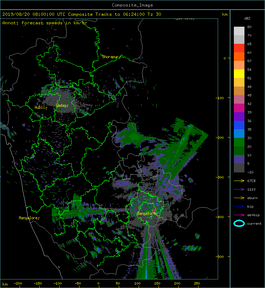
Task: Click the km unit label at top right
Action: 225,14
